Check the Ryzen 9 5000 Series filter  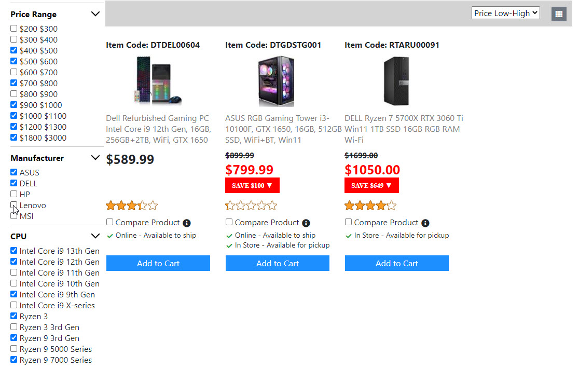(x=14, y=349)
